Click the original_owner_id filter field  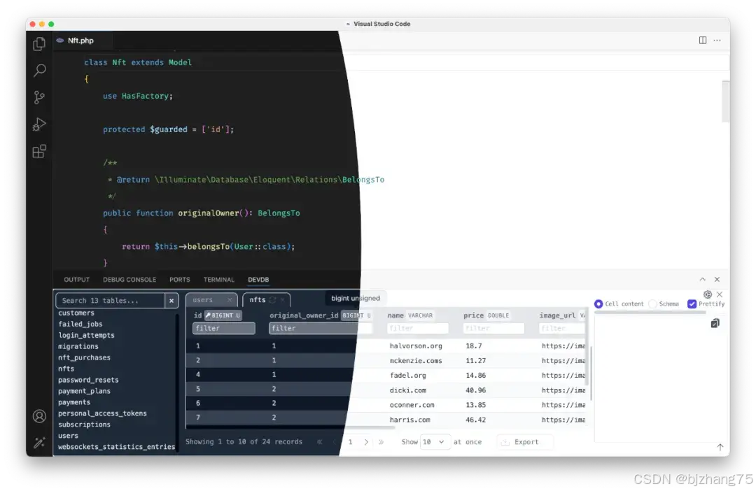320,328
